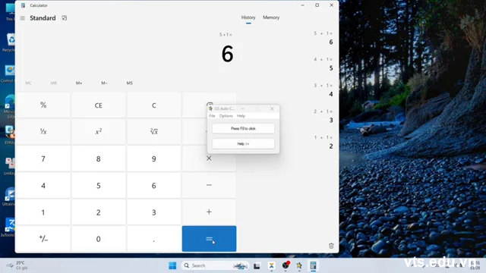
Task: Click the MS memory store button
Action: click(130, 83)
